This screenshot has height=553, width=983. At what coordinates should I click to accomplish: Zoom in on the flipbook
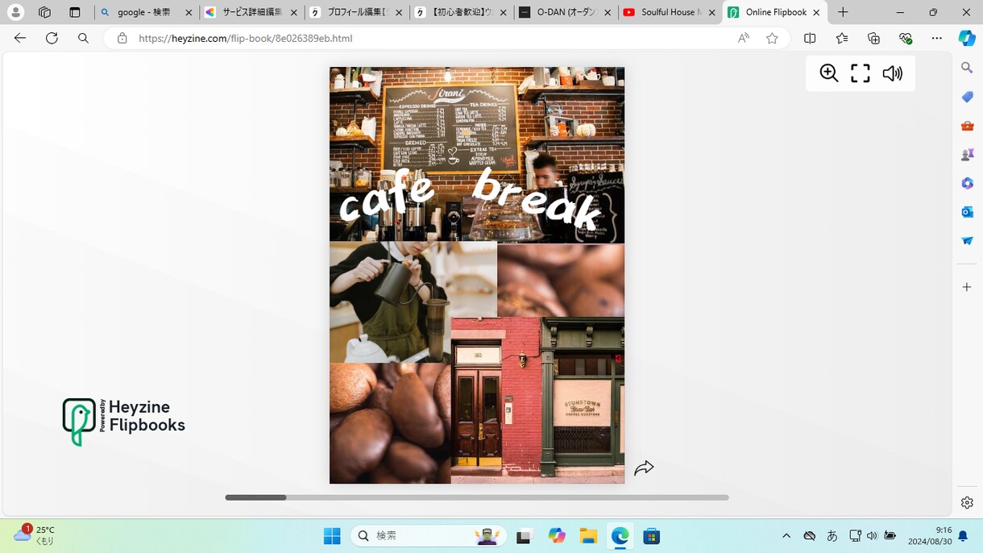coord(829,73)
